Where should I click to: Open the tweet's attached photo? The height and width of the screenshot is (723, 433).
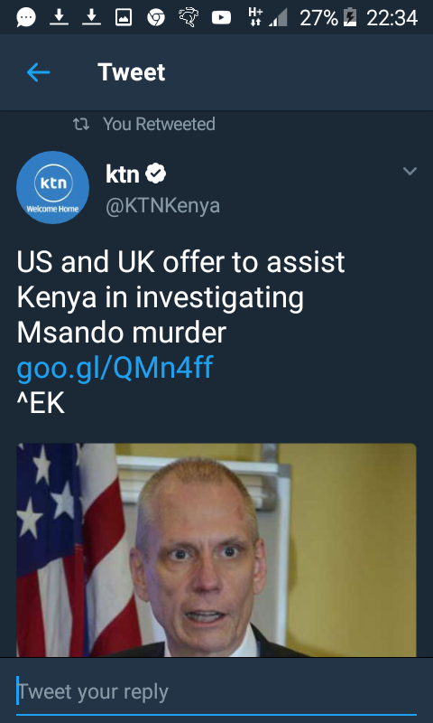pos(216,549)
